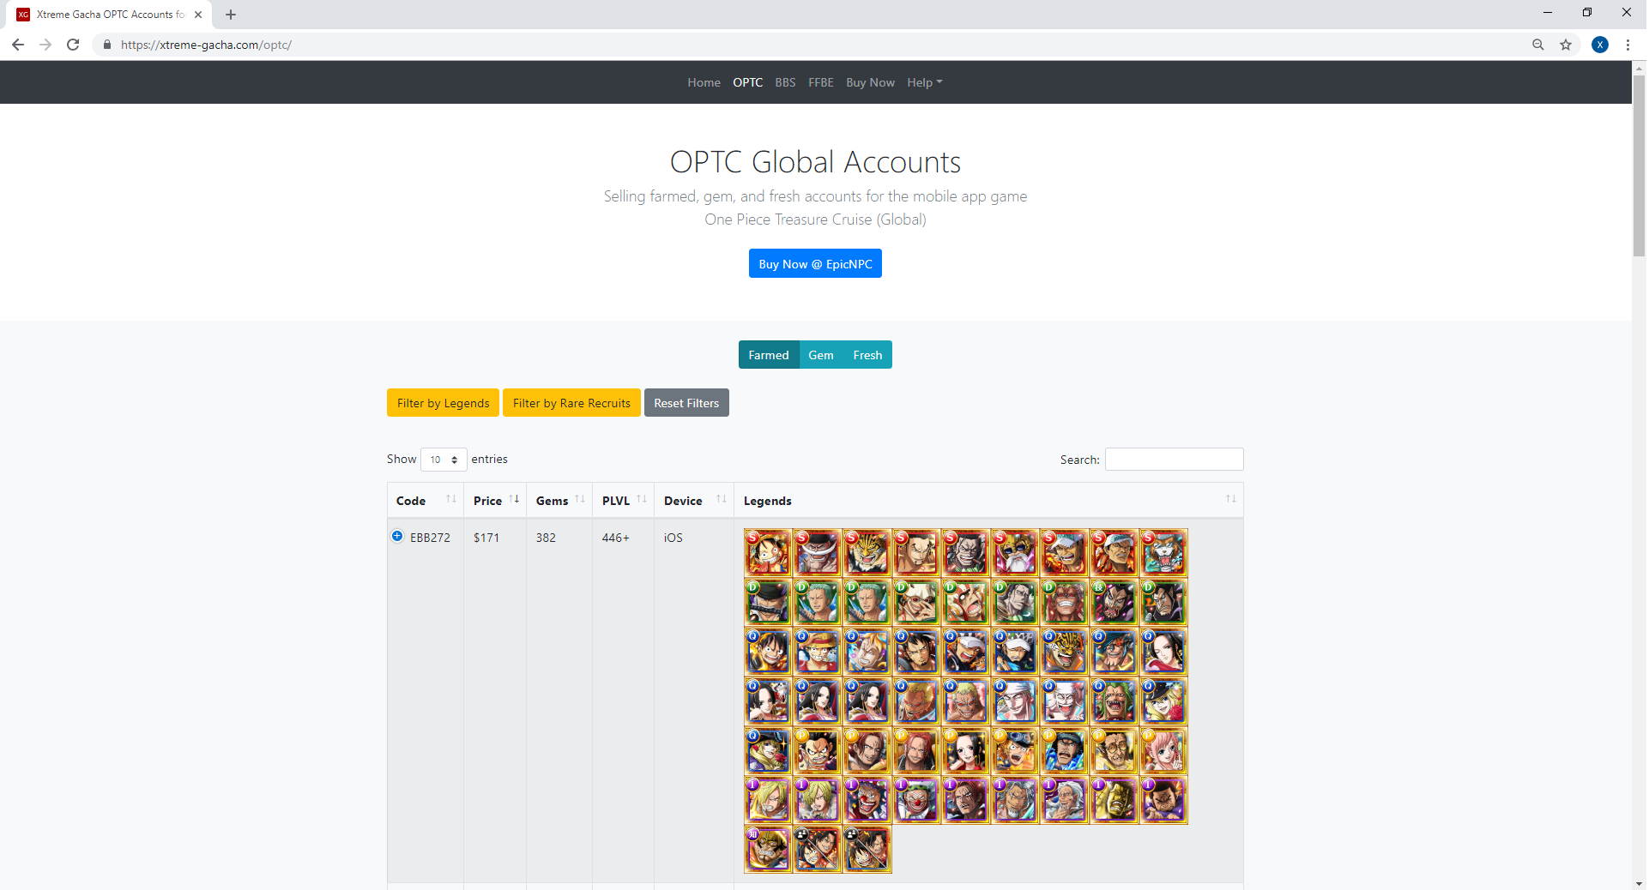Viewport: 1649px width, 890px height.
Task: Open the FFBE nav item
Action: pos(821,82)
